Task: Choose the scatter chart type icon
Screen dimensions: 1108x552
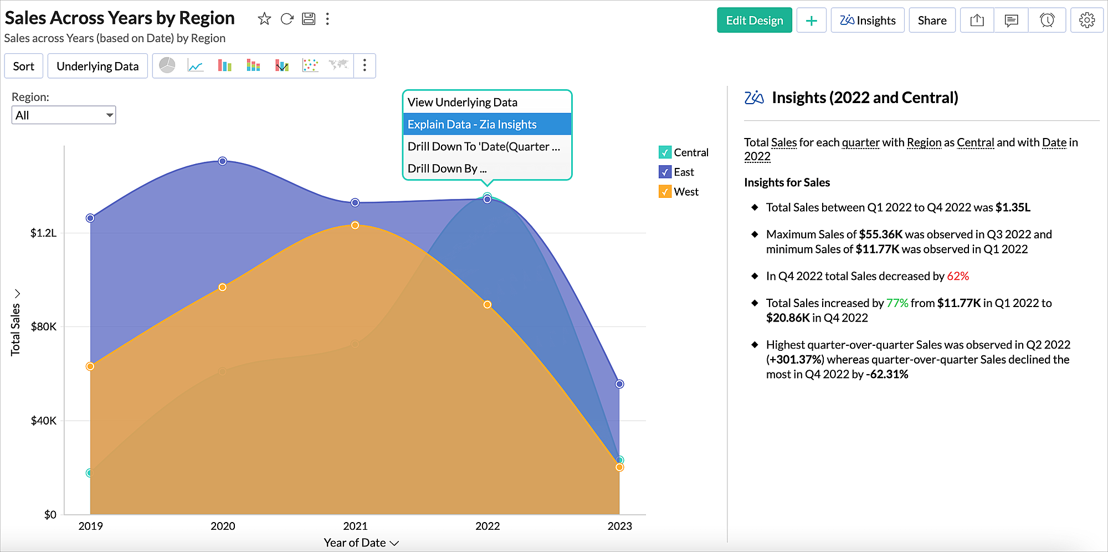Action: point(310,66)
